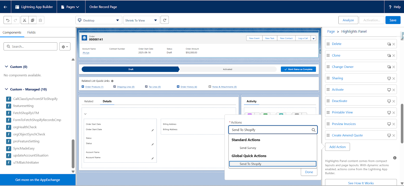404x186 pixels.
Task: Click the back arrow icon
Action: [x=5, y=7]
